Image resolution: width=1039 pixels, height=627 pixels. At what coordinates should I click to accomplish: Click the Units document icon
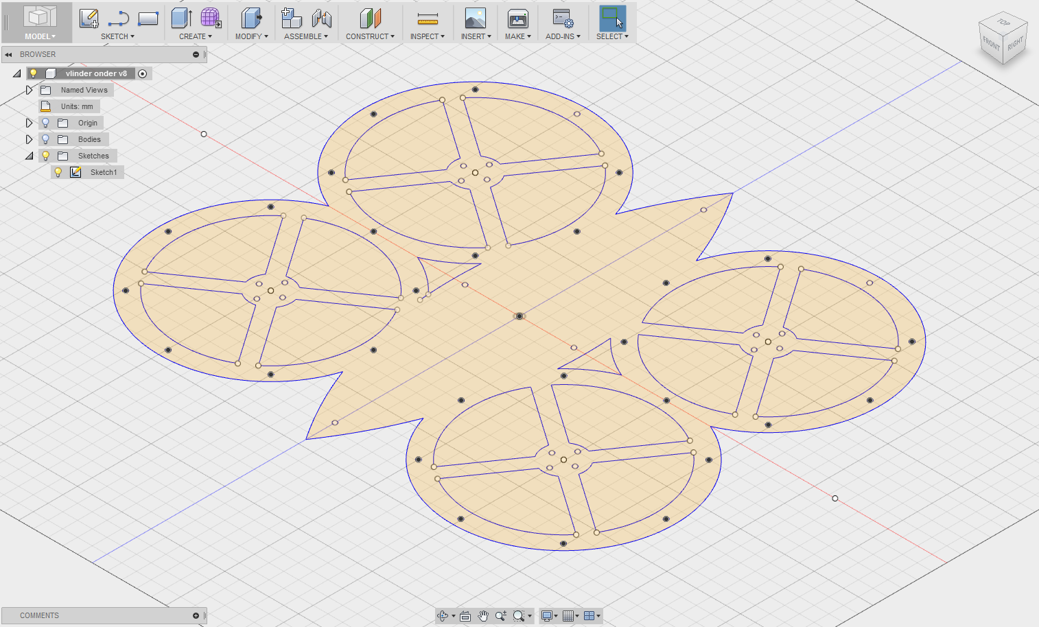(46, 106)
